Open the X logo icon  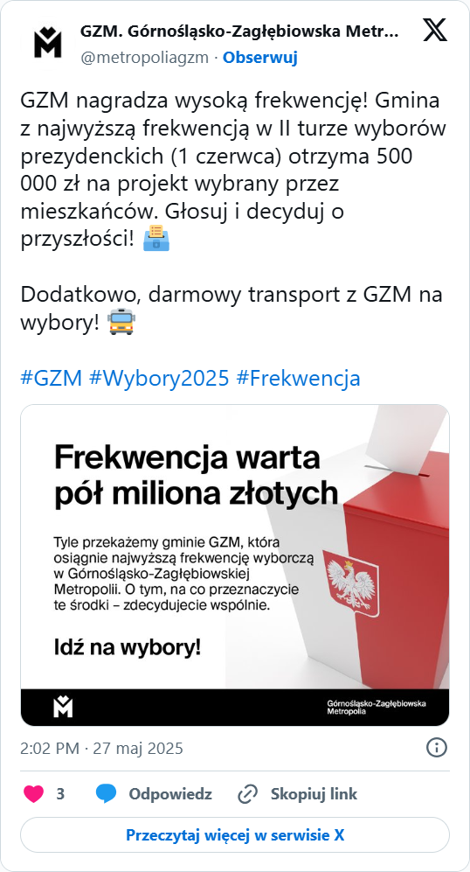[435, 30]
